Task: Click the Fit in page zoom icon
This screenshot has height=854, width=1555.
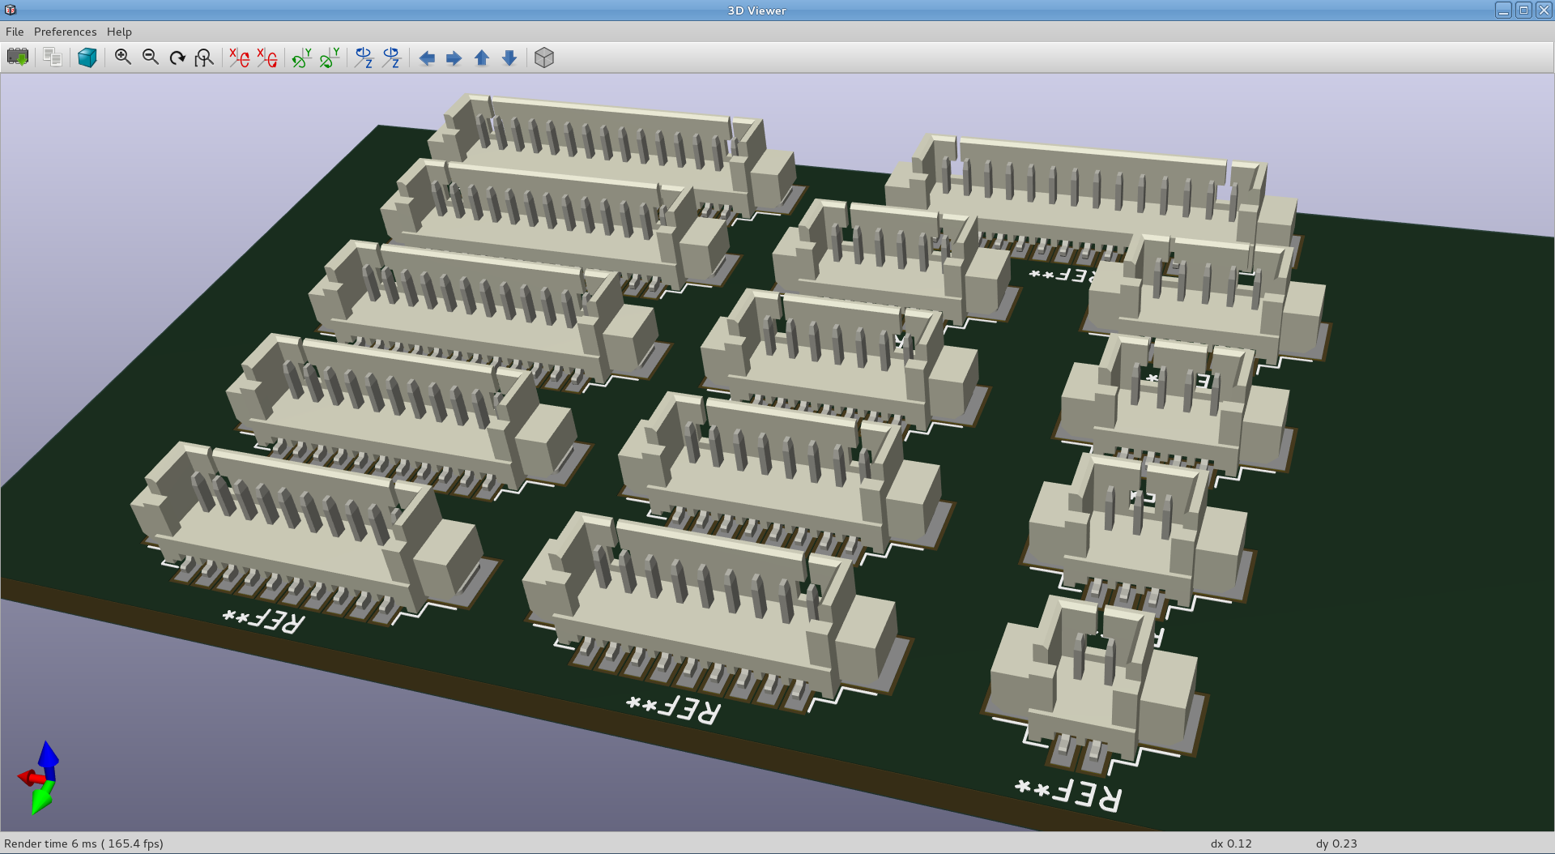Action: [x=204, y=58]
